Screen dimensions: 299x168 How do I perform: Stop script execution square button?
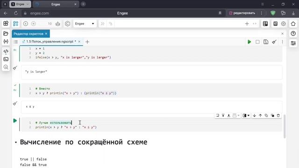point(257,42)
